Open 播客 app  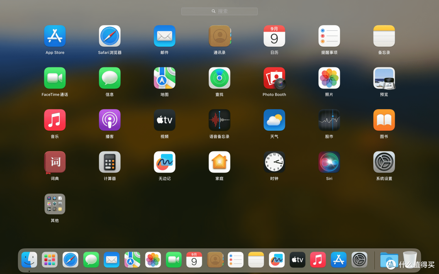click(110, 120)
